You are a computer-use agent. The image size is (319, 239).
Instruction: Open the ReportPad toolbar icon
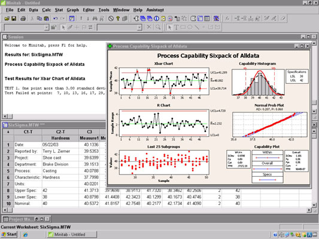pos(170,19)
